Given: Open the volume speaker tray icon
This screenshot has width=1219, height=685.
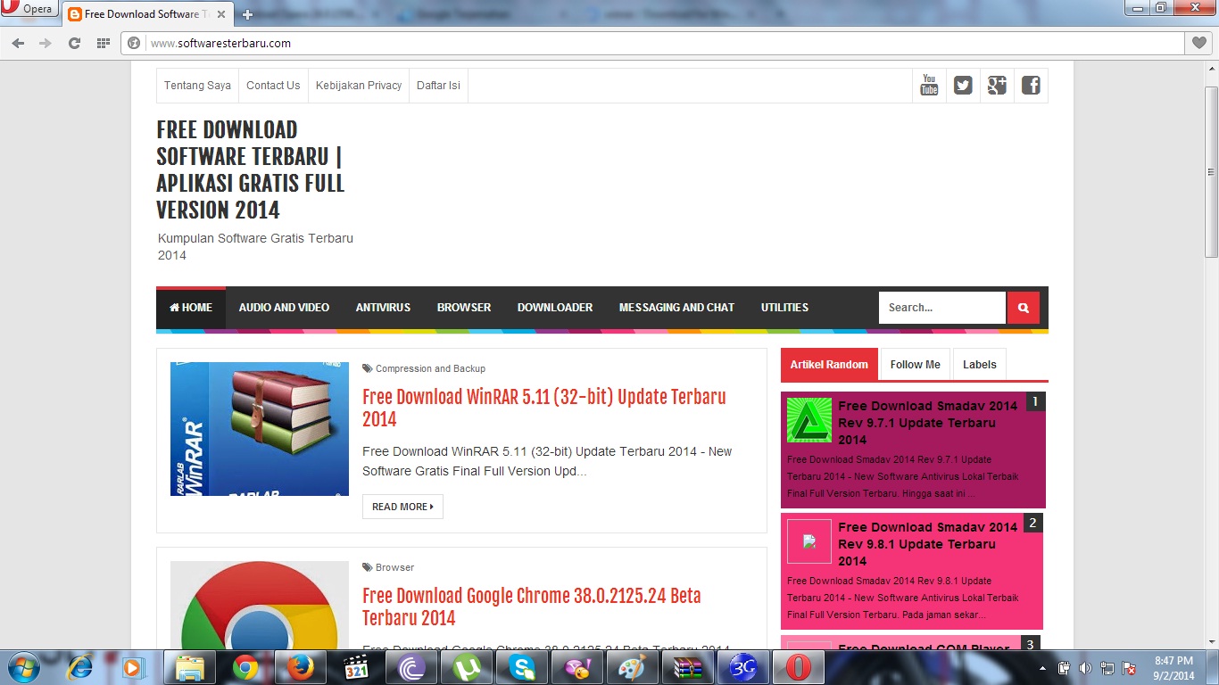Looking at the screenshot, I should [1085, 668].
